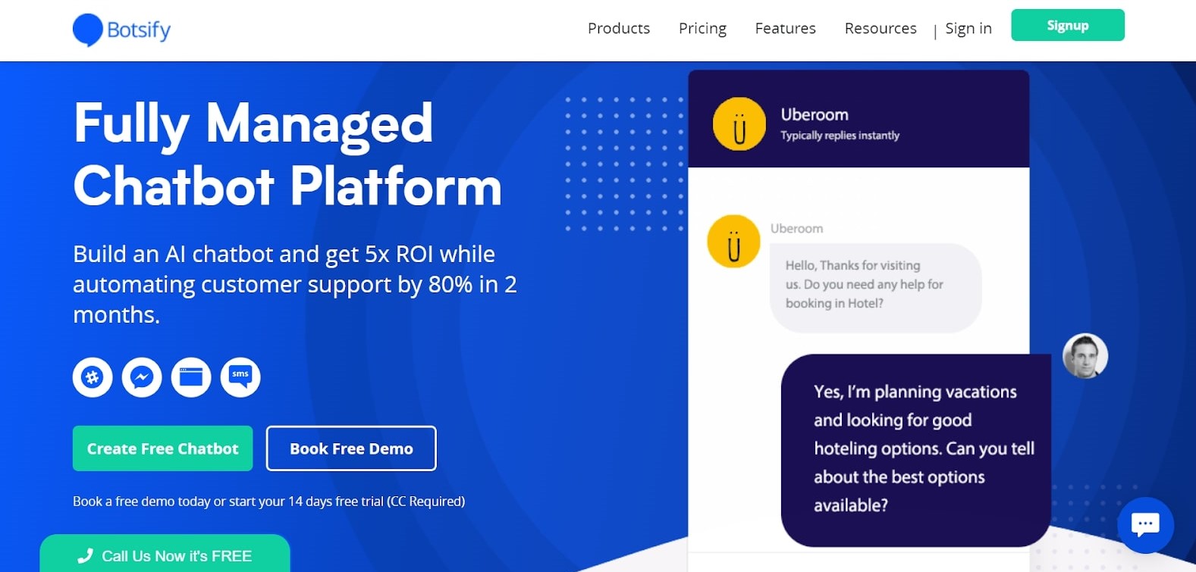Click the Botsify logo in the header
1196x572 pixels.
tap(121, 30)
